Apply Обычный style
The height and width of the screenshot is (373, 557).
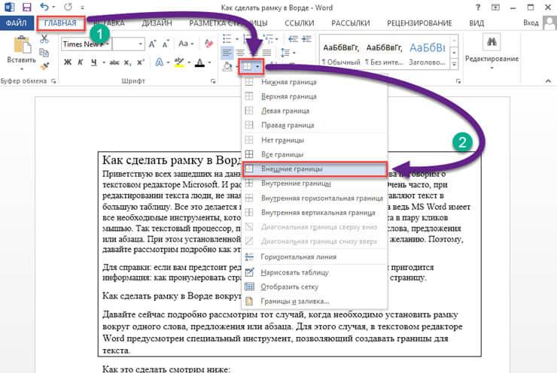tap(341, 53)
